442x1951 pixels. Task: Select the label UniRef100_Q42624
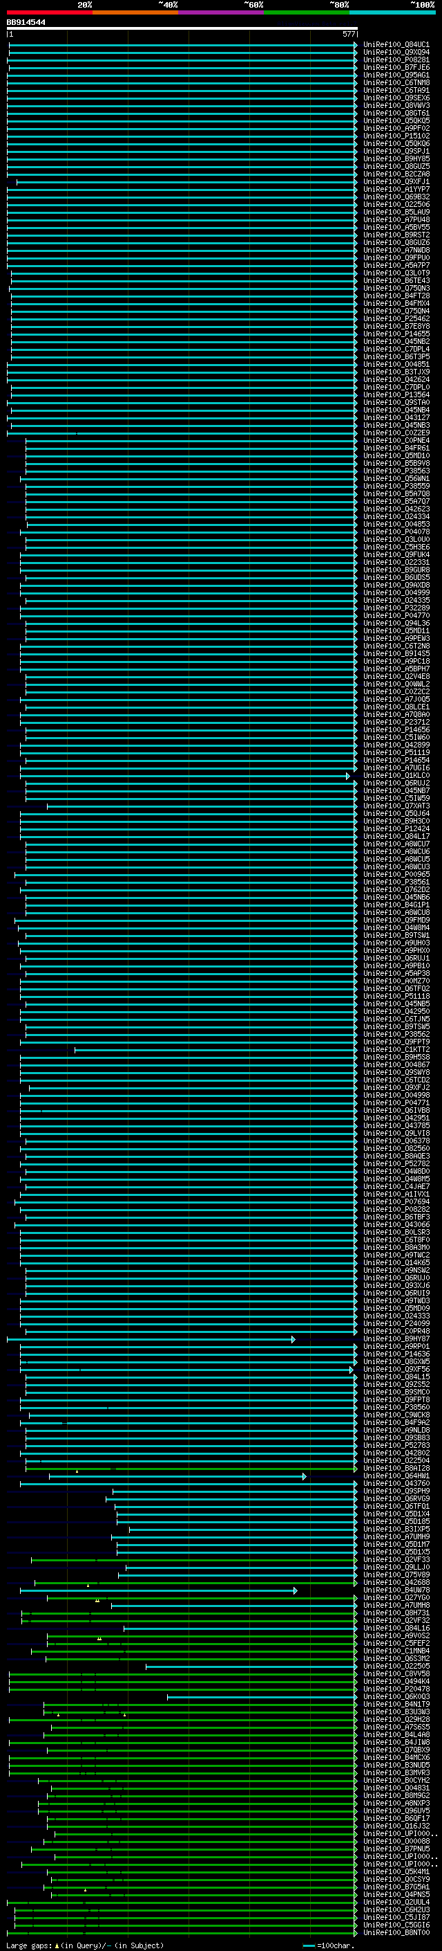tap(396, 379)
